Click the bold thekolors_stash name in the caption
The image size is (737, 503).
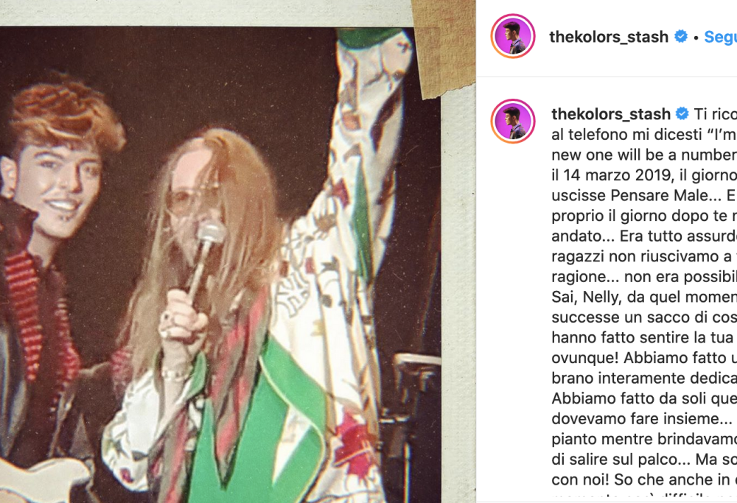pyautogui.click(x=610, y=113)
